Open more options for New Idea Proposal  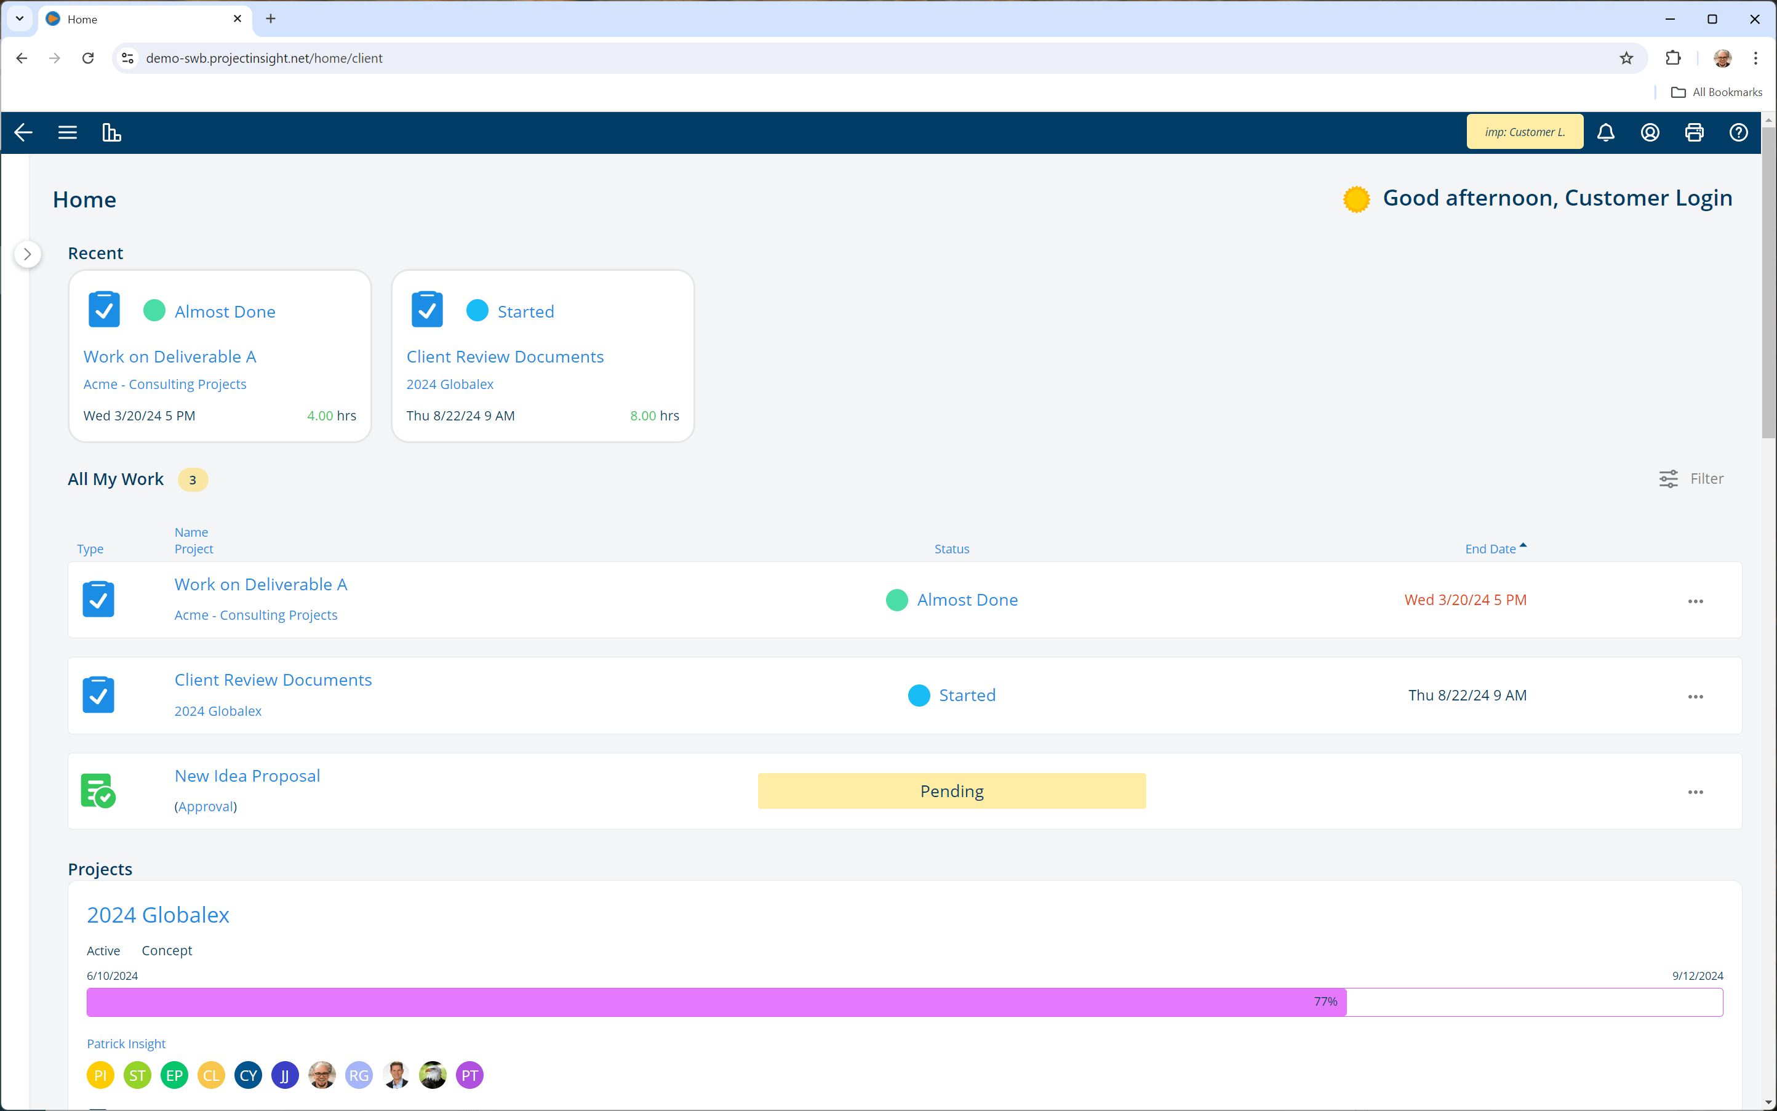click(x=1696, y=792)
